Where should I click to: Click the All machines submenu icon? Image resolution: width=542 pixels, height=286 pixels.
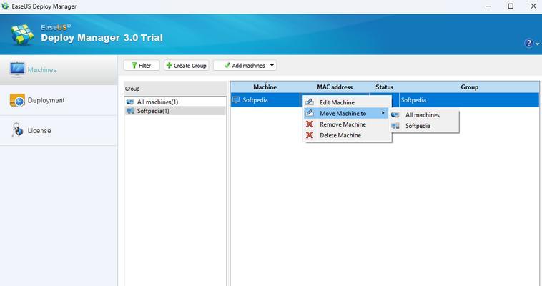pyautogui.click(x=395, y=115)
